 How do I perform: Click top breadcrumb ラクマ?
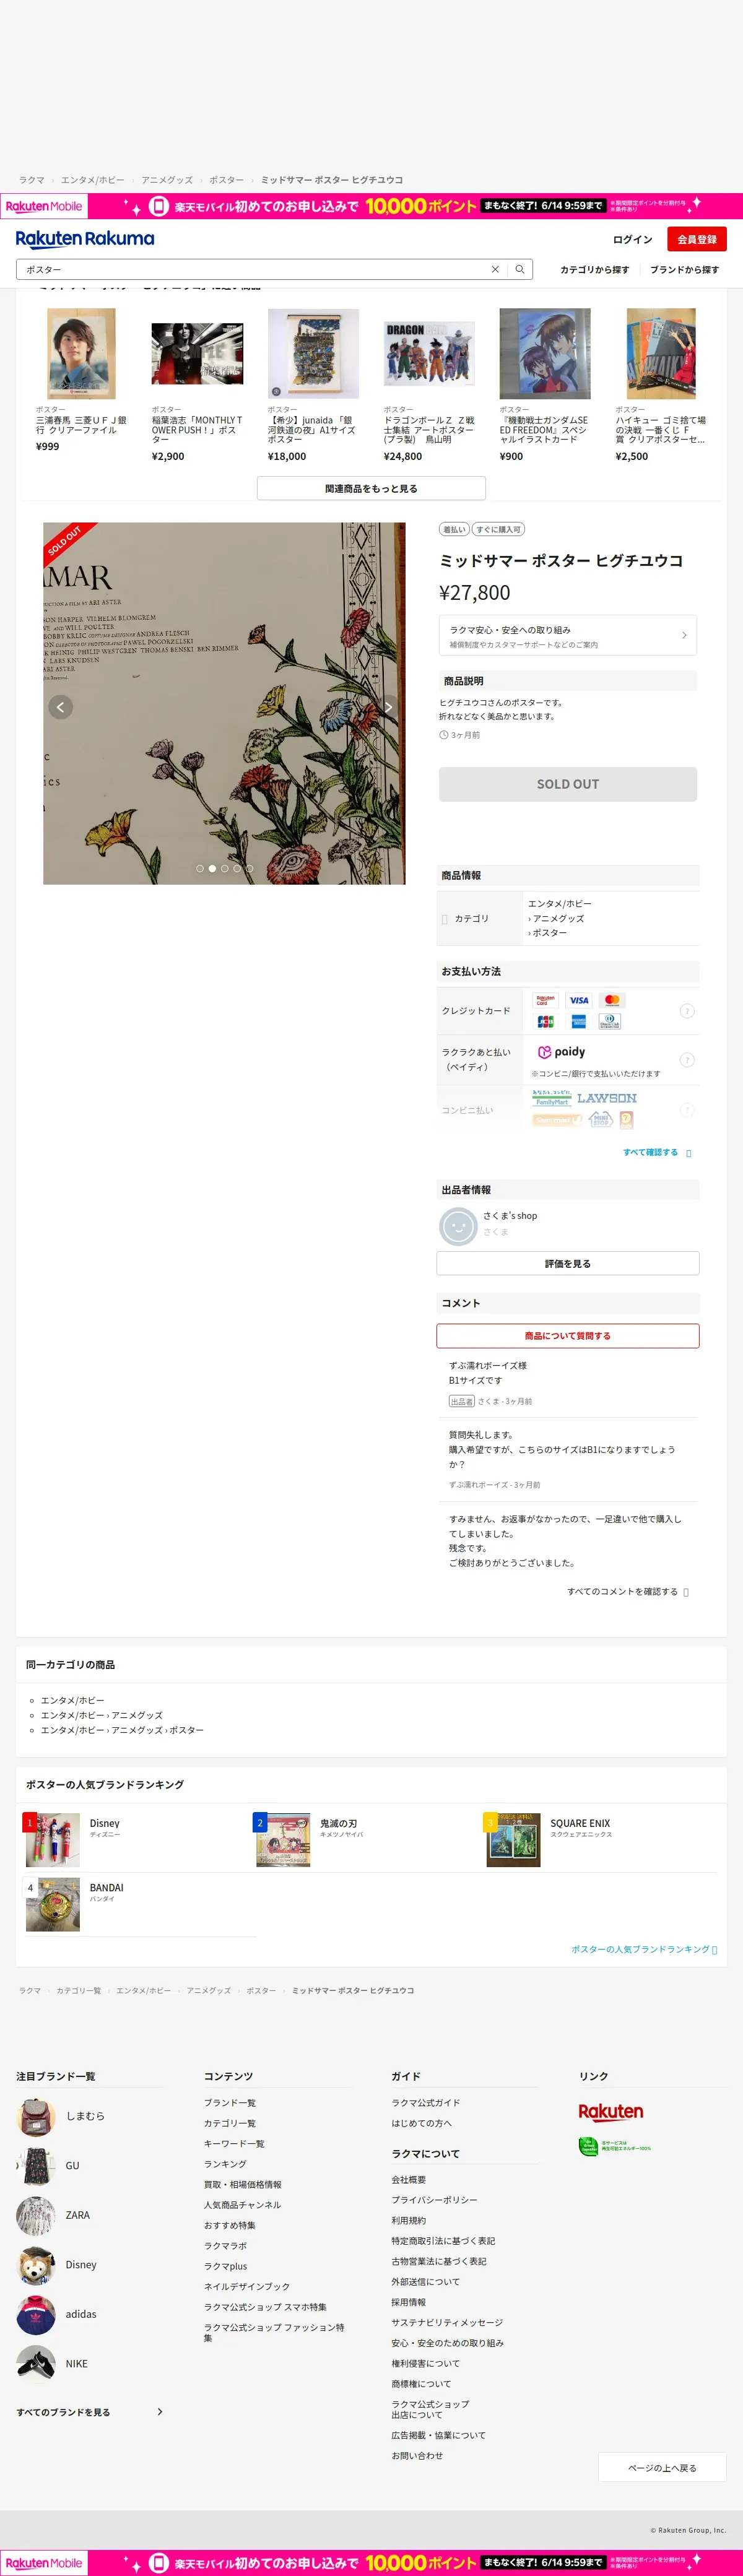tap(32, 180)
